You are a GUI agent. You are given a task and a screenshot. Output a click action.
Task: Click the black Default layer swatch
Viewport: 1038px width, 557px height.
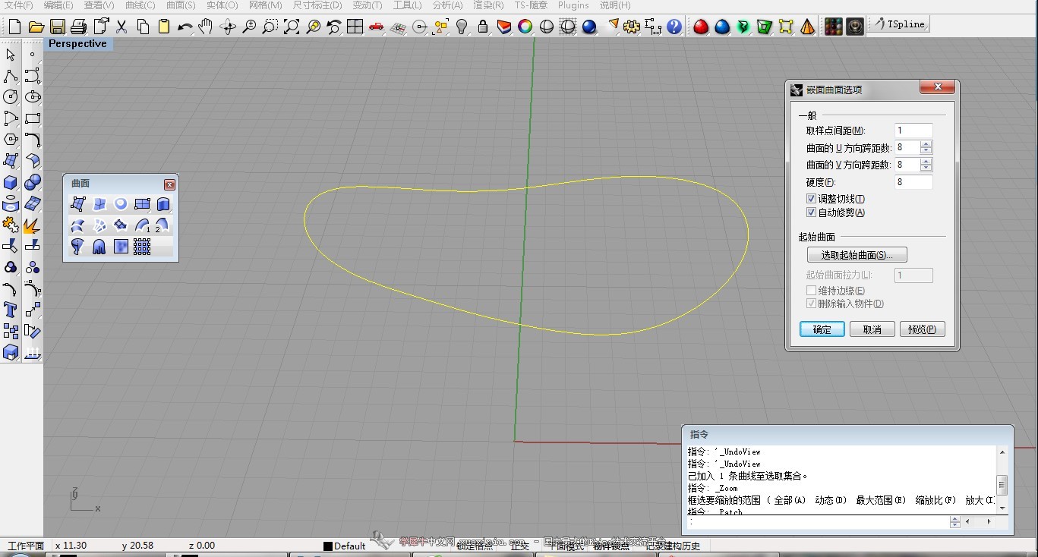click(328, 546)
